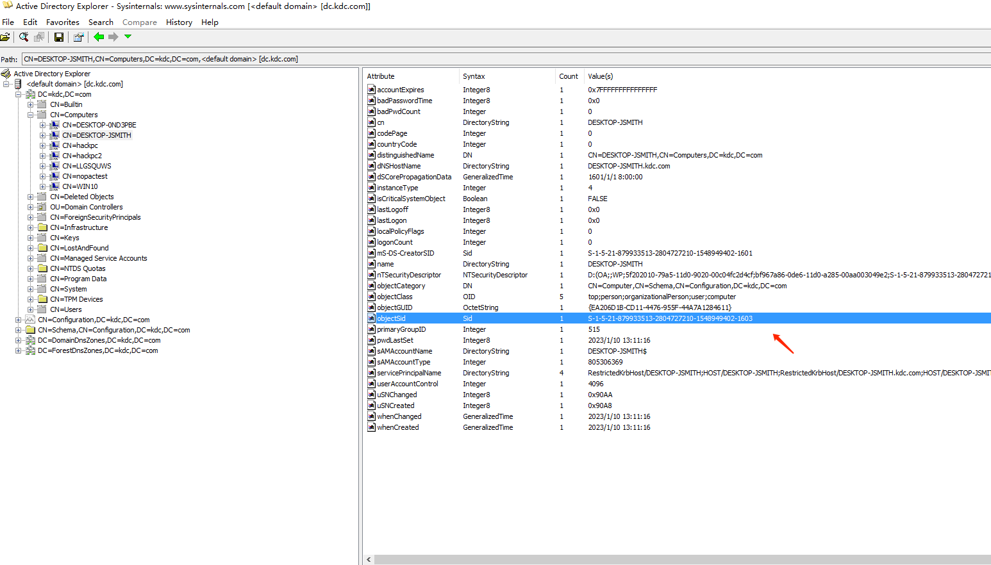Click the folder icon for CN=Users
Viewport: 991px width, 565px height.
tap(42, 309)
